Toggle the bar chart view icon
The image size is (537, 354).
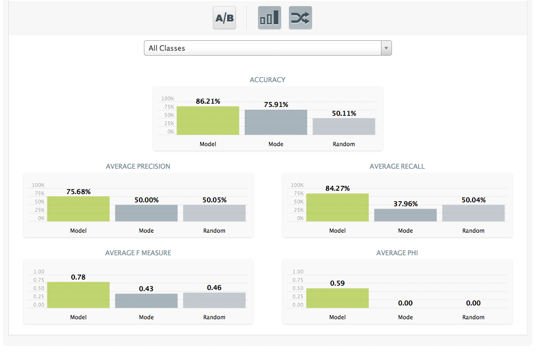coord(269,18)
